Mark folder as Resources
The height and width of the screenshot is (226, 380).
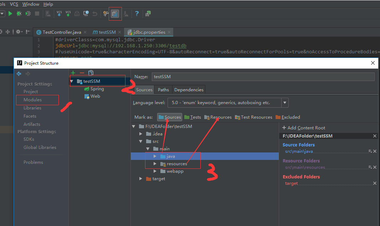click(218, 117)
